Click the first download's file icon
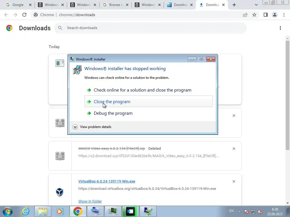Viewport: 290px width, 217px height. (60, 63)
